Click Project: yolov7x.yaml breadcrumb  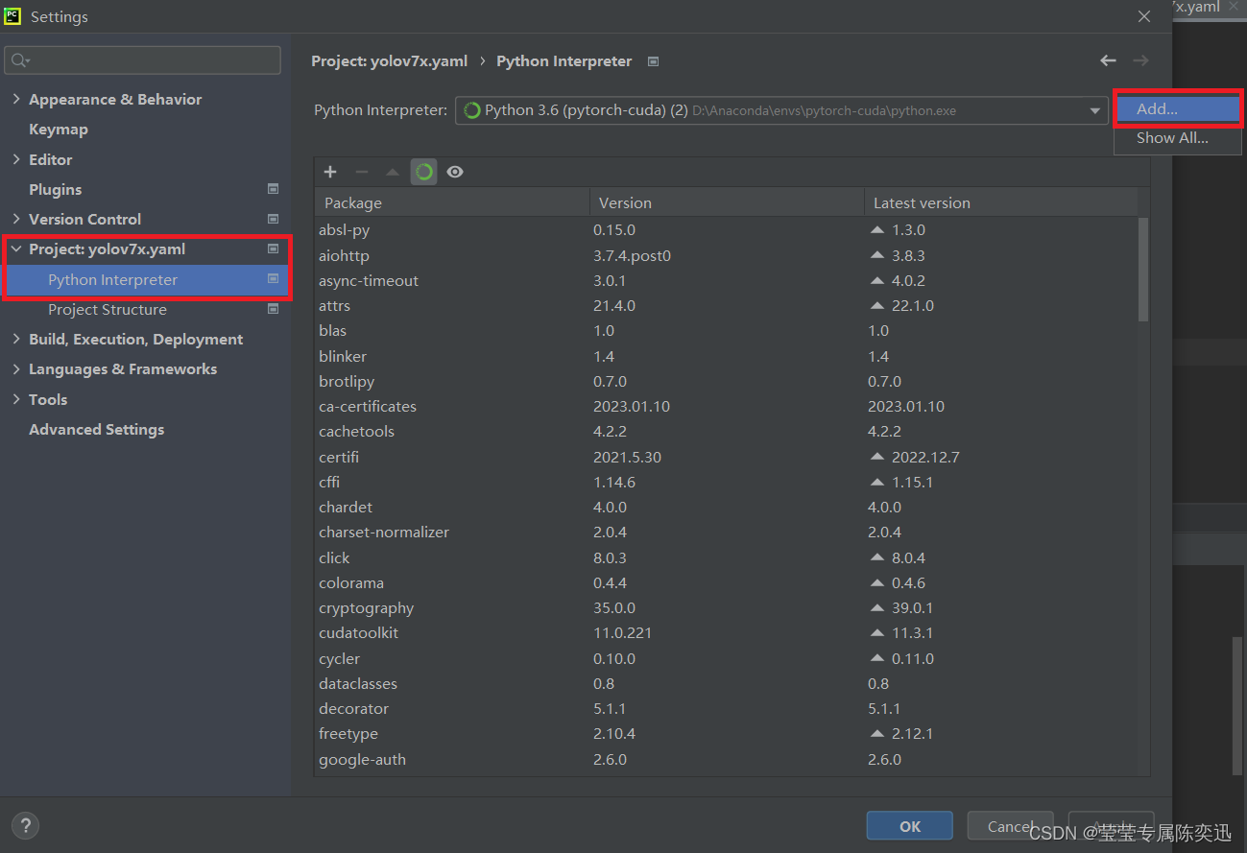click(x=389, y=60)
